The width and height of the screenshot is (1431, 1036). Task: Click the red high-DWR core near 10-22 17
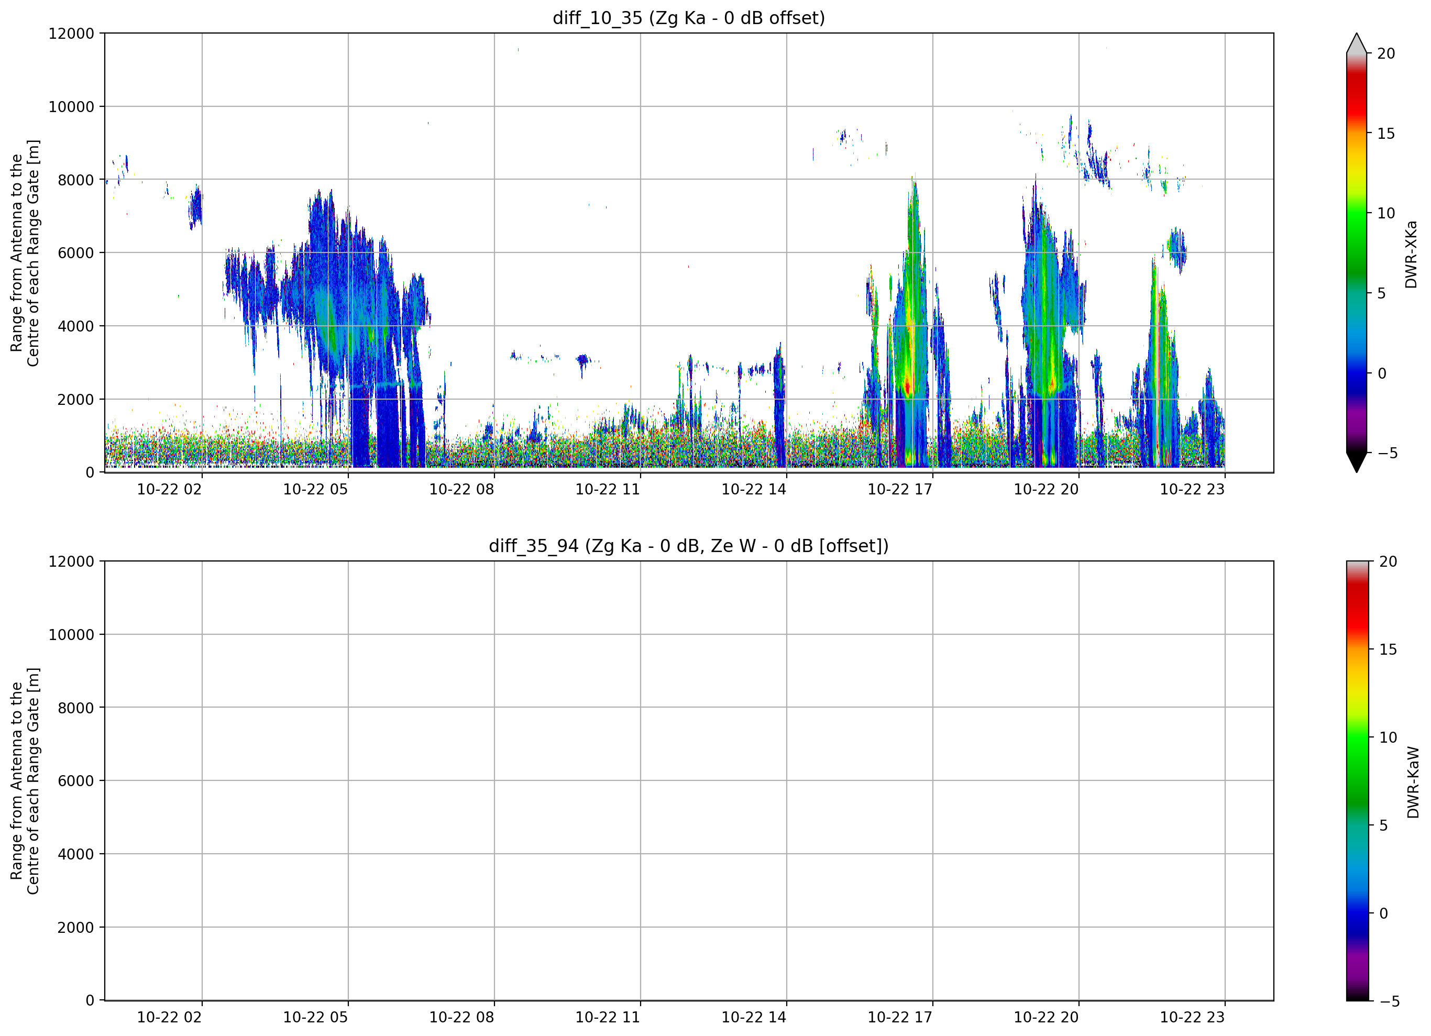pos(908,385)
